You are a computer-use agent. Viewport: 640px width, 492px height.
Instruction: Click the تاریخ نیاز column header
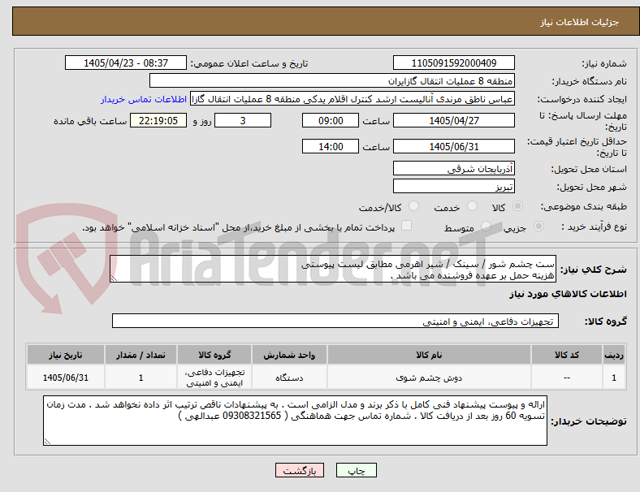pos(66,355)
